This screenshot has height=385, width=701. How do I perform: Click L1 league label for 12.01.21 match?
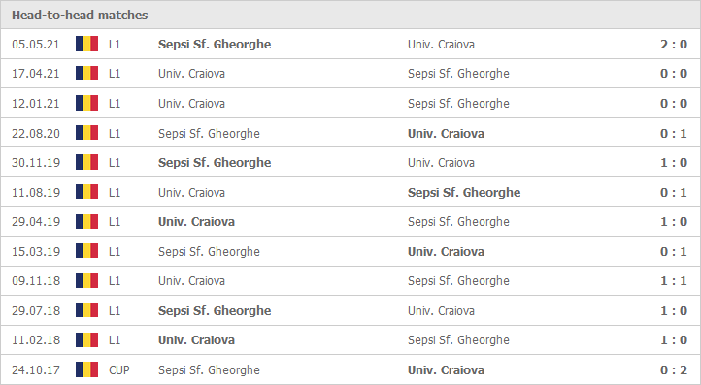point(115,104)
